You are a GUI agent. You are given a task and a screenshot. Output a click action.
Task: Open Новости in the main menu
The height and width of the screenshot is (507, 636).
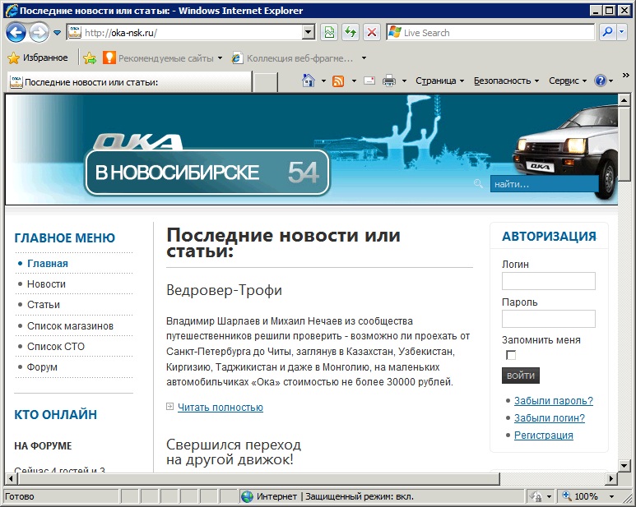click(x=46, y=283)
